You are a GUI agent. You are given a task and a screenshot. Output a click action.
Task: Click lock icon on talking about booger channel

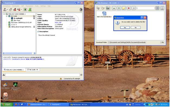click(x=34, y=27)
